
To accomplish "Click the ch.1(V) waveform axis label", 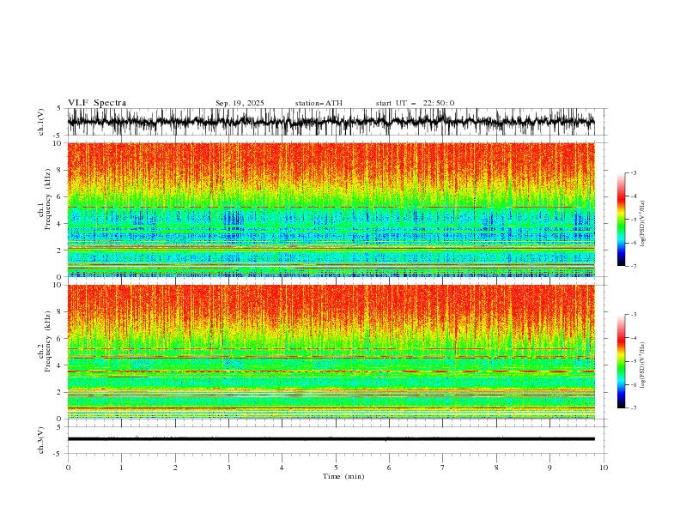I will pyautogui.click(x=41, y=122).
